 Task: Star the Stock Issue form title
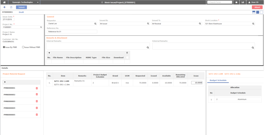[x=102, y=2]
